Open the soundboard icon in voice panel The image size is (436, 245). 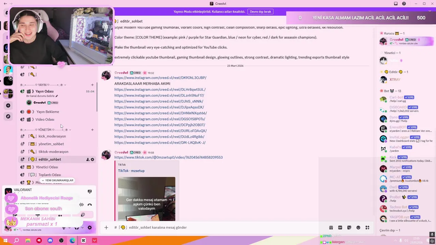(83, 215)
